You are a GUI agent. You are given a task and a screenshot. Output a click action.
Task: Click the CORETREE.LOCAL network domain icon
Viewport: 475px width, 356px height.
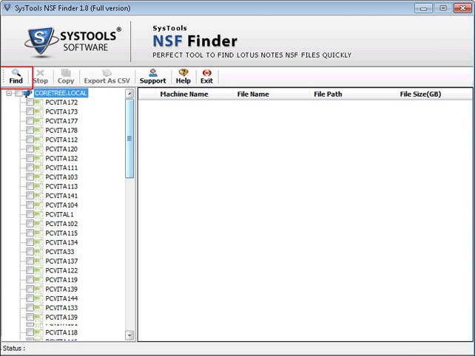[28, 93]
